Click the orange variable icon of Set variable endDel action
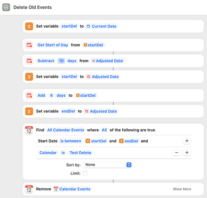 click(29, 111)
